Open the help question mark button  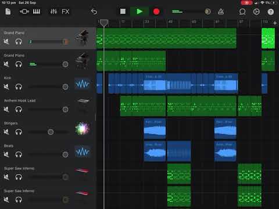pyautogui.click(x=271, y=12)
